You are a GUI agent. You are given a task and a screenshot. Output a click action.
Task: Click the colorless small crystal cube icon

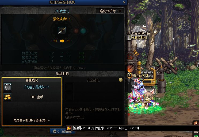(x=7, y=87)
